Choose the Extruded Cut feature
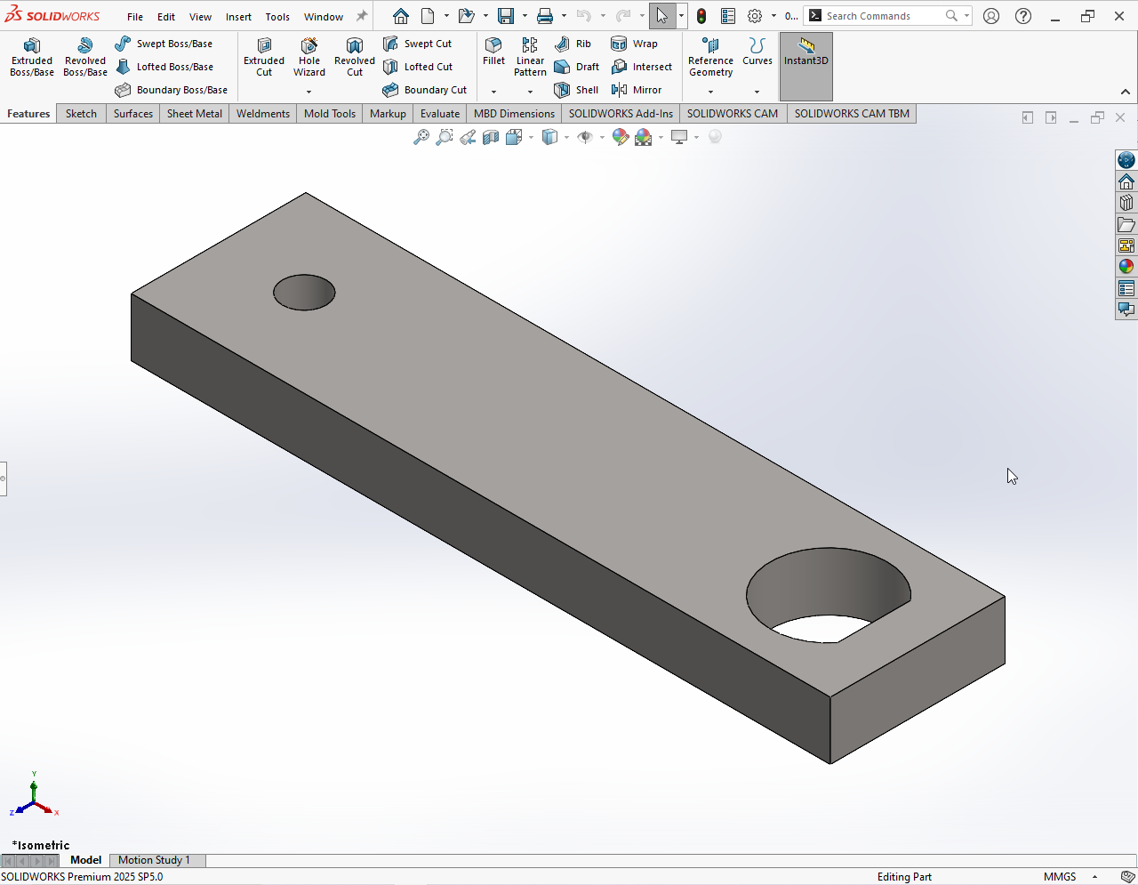1138x885 pixels. tap(264, 57)
